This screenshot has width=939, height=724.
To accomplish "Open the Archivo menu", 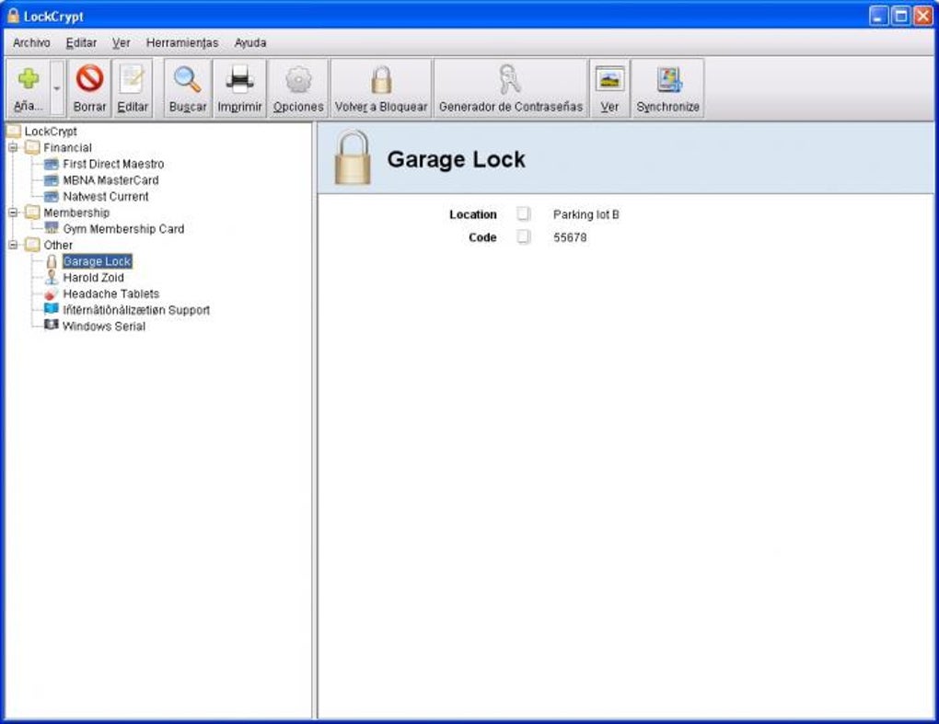I will [31, 42].
